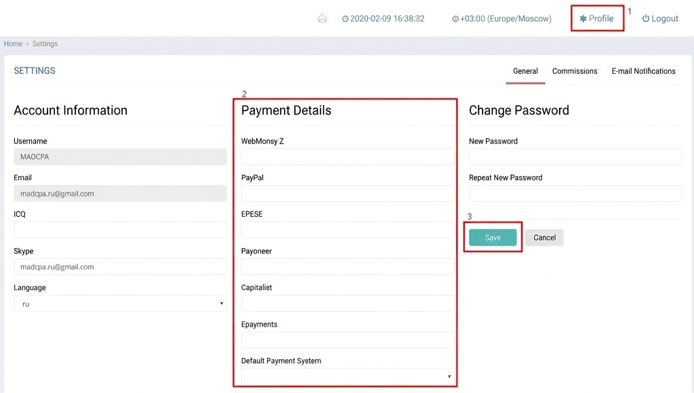Focus the EPESE input field
The image size is (694, 393).
pyautogui.click(x=348, y=230)
